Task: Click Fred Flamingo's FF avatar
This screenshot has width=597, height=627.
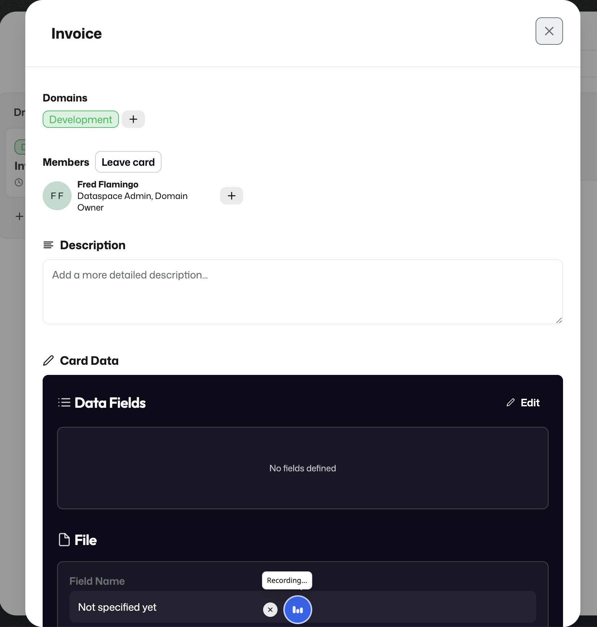Action: pyautogui.click(x=57, y=196)
